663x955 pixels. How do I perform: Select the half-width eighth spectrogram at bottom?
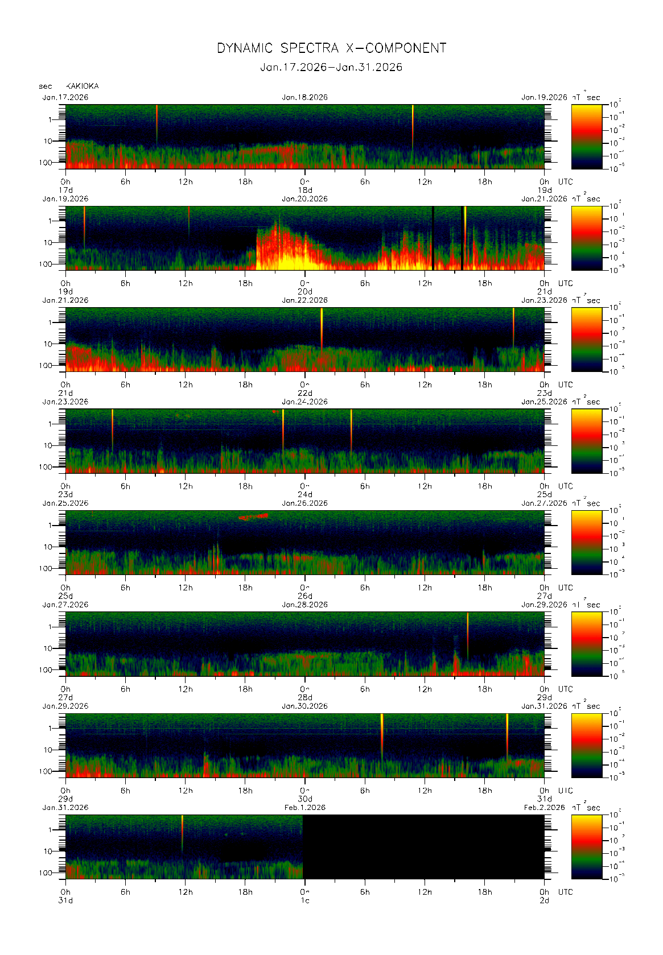[x=184, y=847]
